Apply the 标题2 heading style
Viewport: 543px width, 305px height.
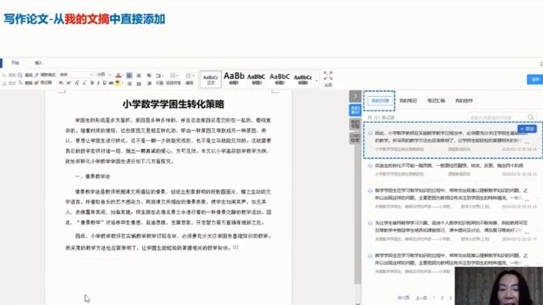(x=256, y=79)
